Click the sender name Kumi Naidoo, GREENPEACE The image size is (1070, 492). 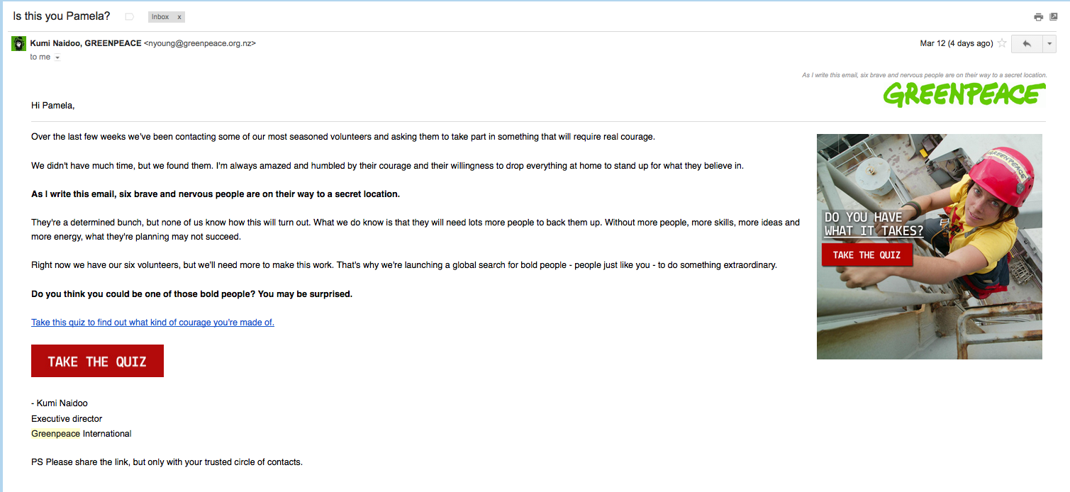pyautogui.click(x=86, y=43)
